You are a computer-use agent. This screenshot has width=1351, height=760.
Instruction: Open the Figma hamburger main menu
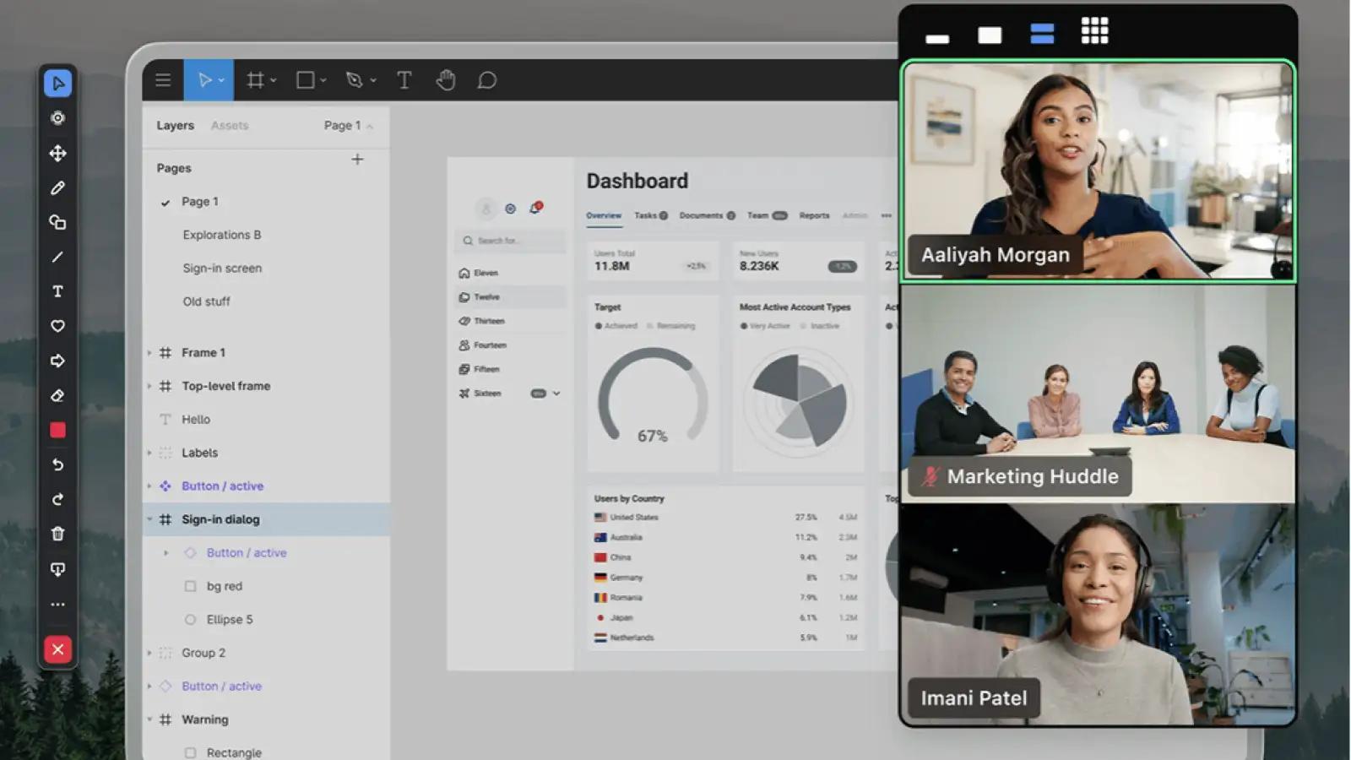click(163, 80)
